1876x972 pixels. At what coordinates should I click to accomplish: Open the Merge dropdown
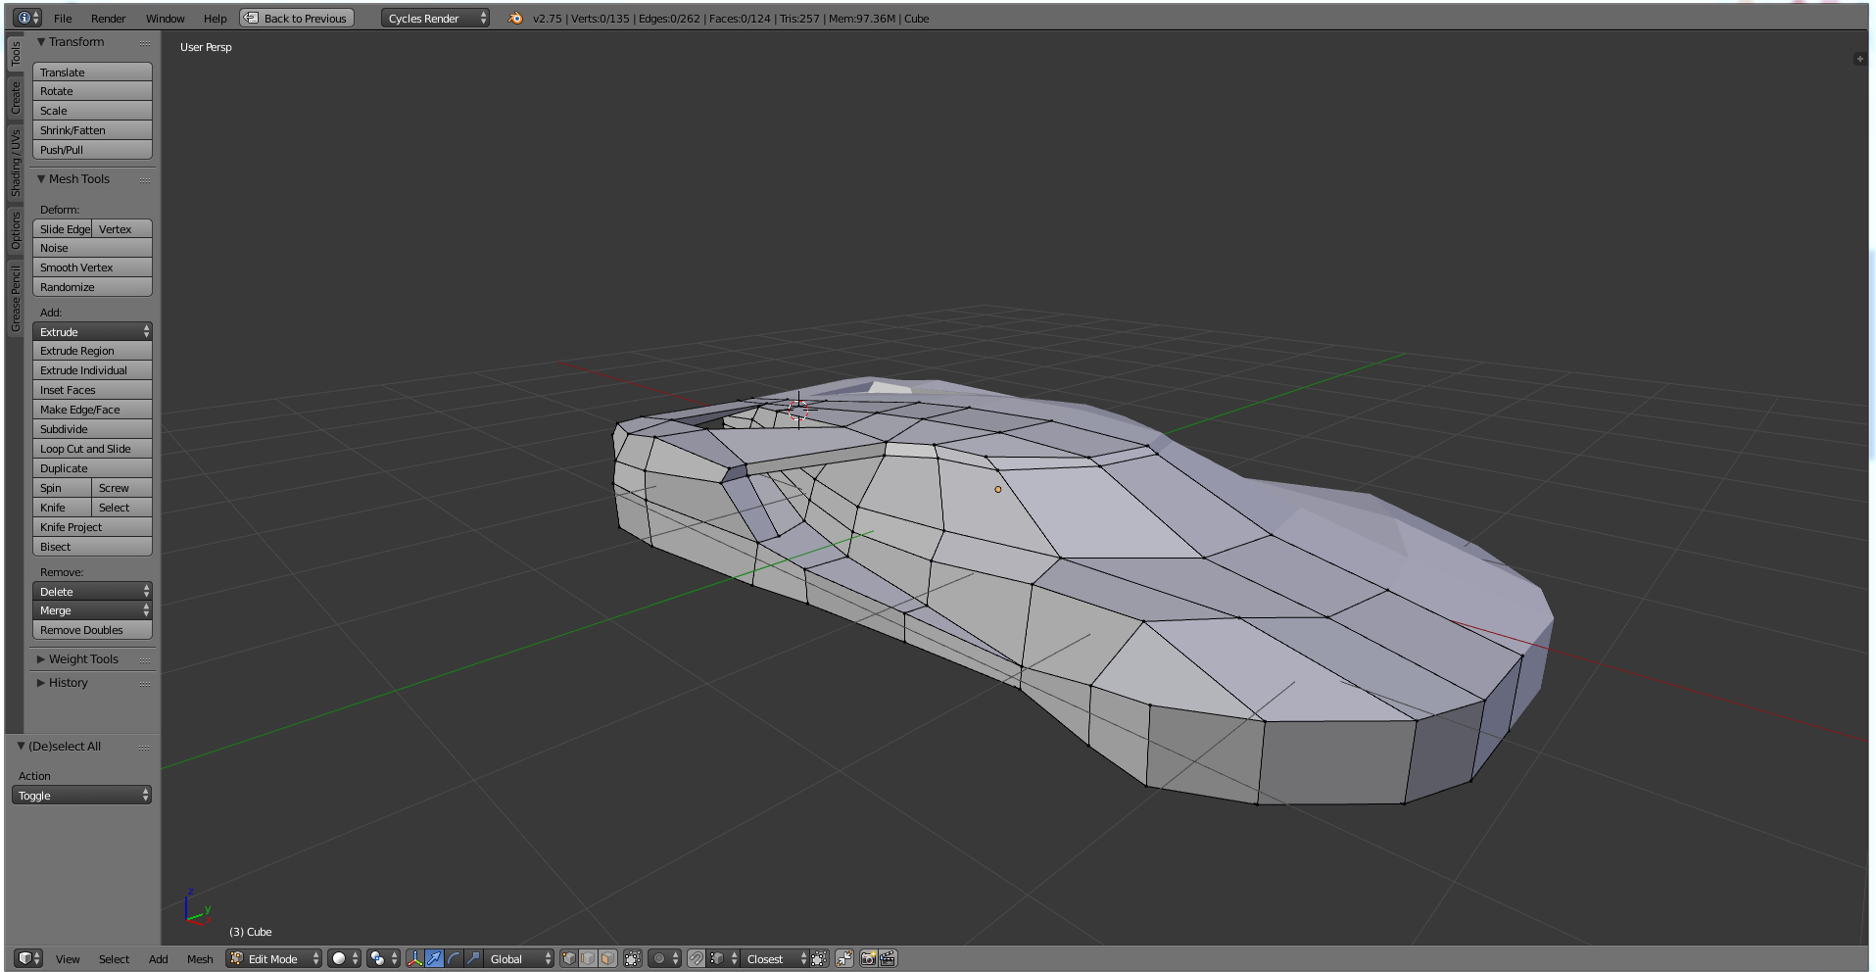coord(92,609)
